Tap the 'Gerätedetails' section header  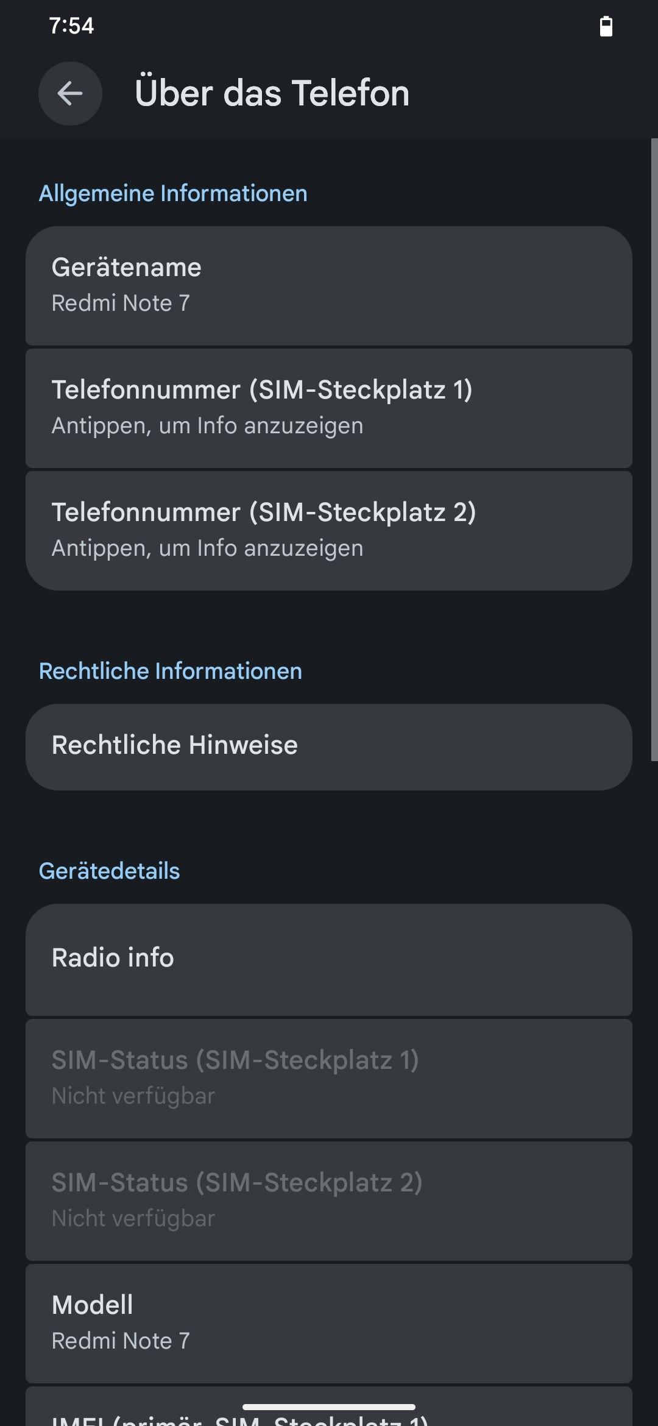(110, 871)
